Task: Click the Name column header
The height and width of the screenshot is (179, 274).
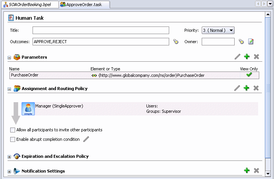Action: (14, 69)
